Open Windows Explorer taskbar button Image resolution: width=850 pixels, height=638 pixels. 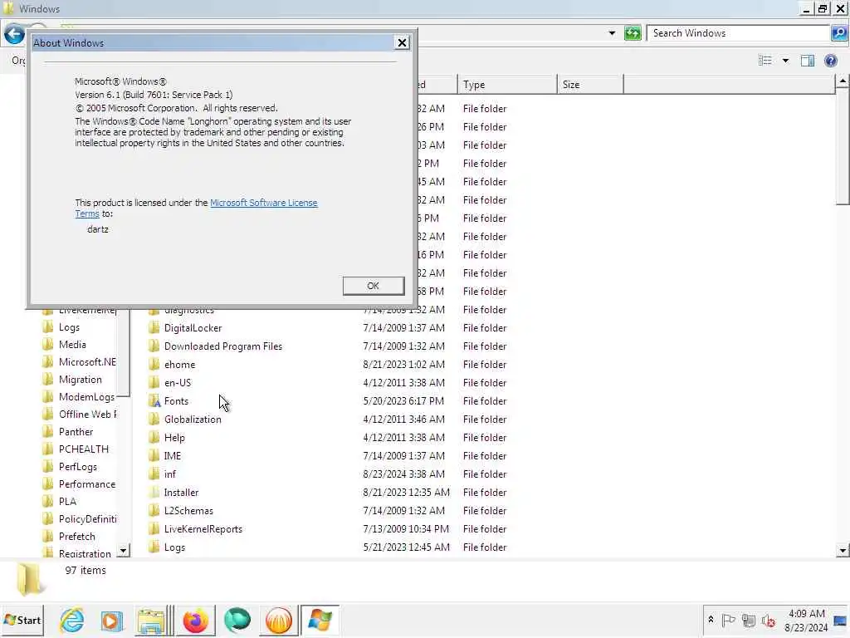click(151, 621)
